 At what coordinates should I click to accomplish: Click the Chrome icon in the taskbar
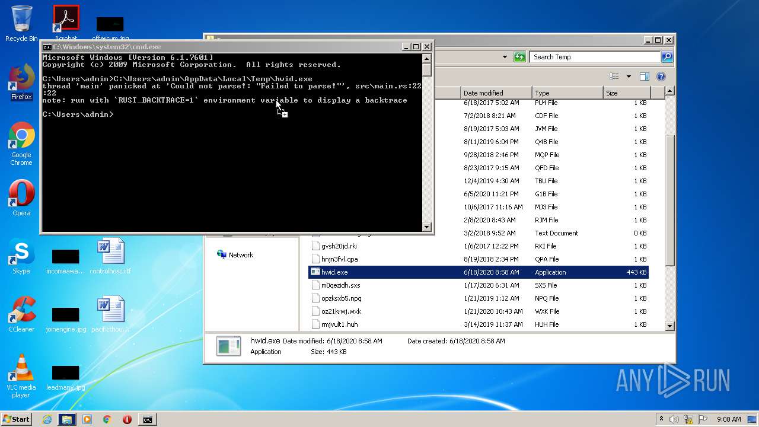(107, 419)
